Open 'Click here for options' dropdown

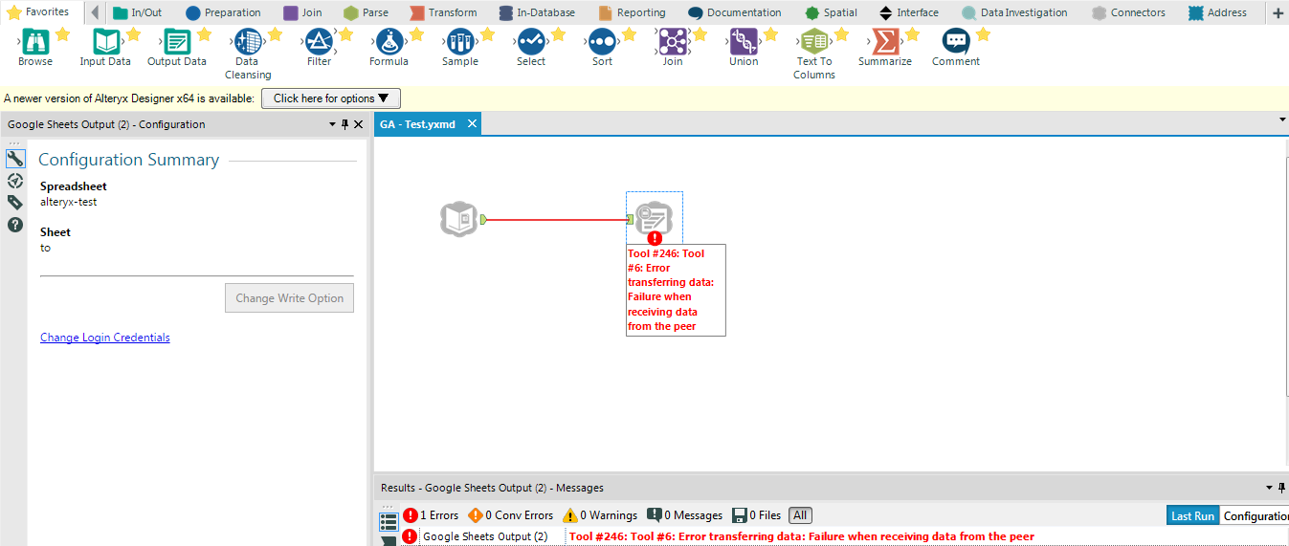[331, 98]
